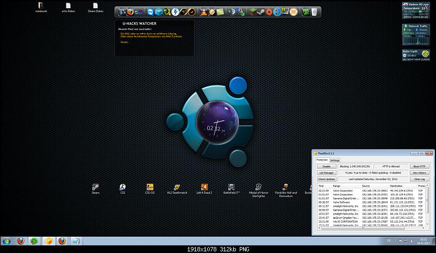The width and height of the screenshot is (436, 253).
Task: Open the yellow box taskbar icon
Action: click(x=48, y=241)
